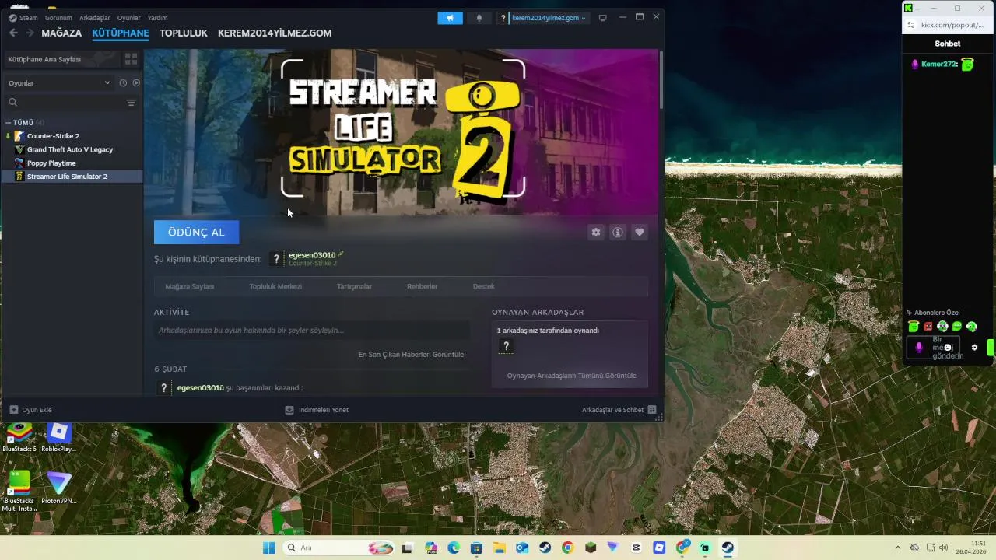
Task: Go back with Steam's left arrow
Action: (13, 33)
